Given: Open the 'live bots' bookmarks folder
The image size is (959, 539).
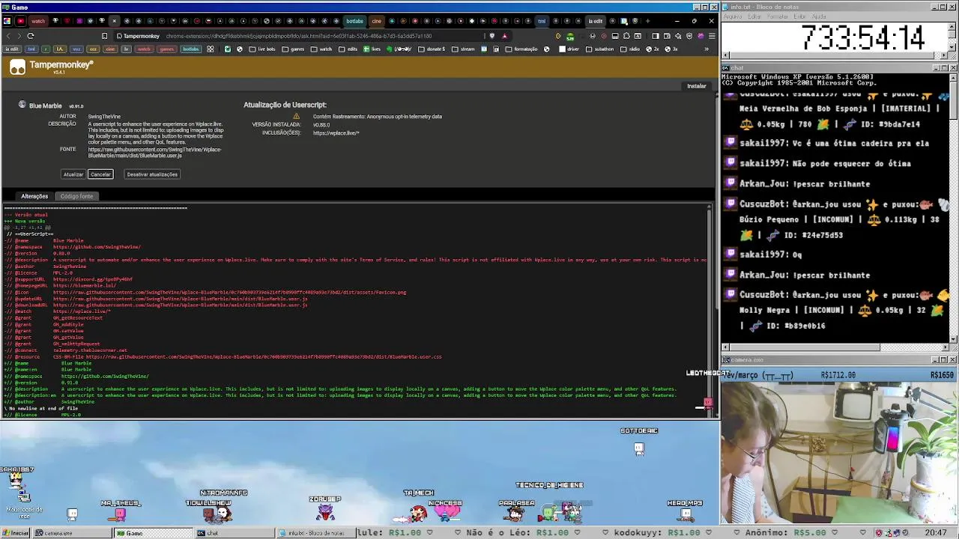Looking at the screenshot, I should point(261,49).
